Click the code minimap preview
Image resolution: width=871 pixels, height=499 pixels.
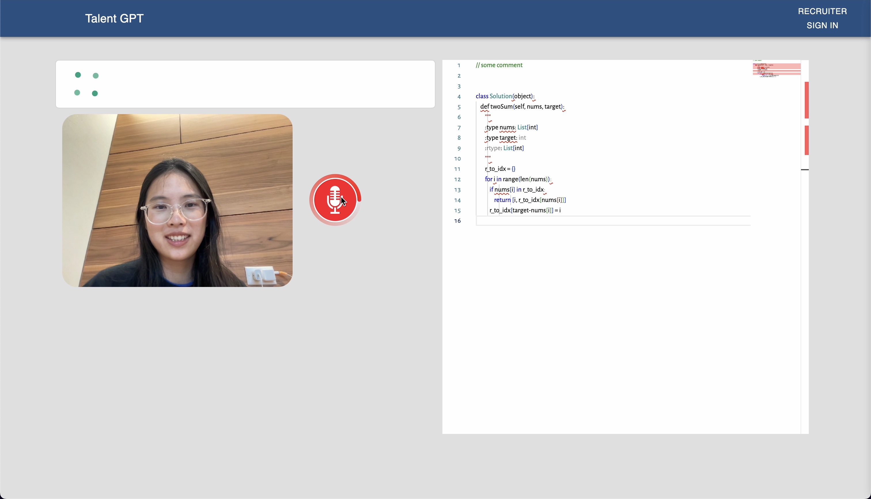(776, 69)
